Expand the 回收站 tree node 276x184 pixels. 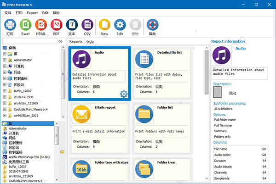pyautogui.click(x=5, y=84)
